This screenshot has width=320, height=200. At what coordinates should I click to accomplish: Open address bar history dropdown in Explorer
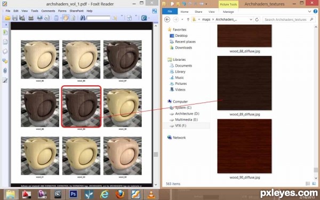coord(251,19)
